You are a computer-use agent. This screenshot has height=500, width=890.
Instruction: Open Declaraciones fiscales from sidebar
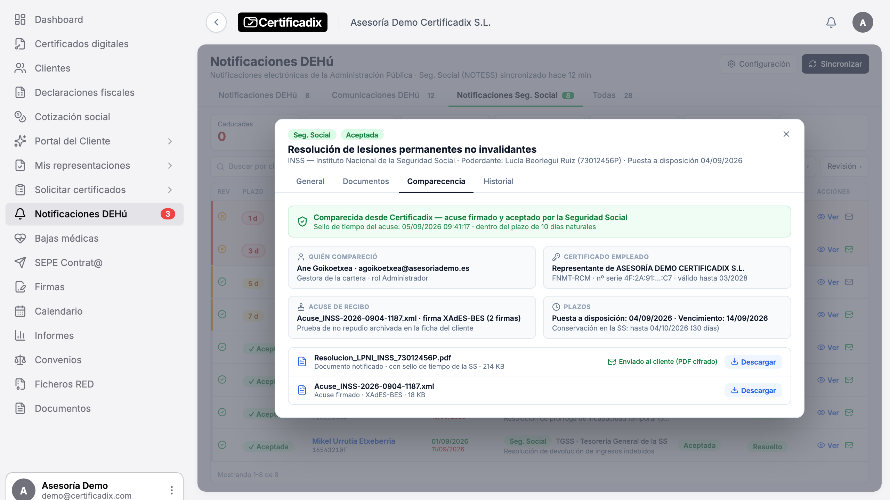pos(95,92)
